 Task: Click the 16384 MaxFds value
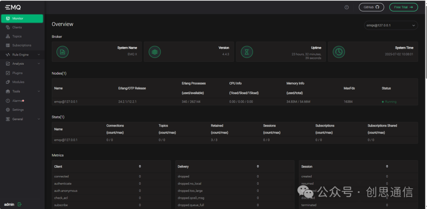pyautogui.click(x=348, y=102)
